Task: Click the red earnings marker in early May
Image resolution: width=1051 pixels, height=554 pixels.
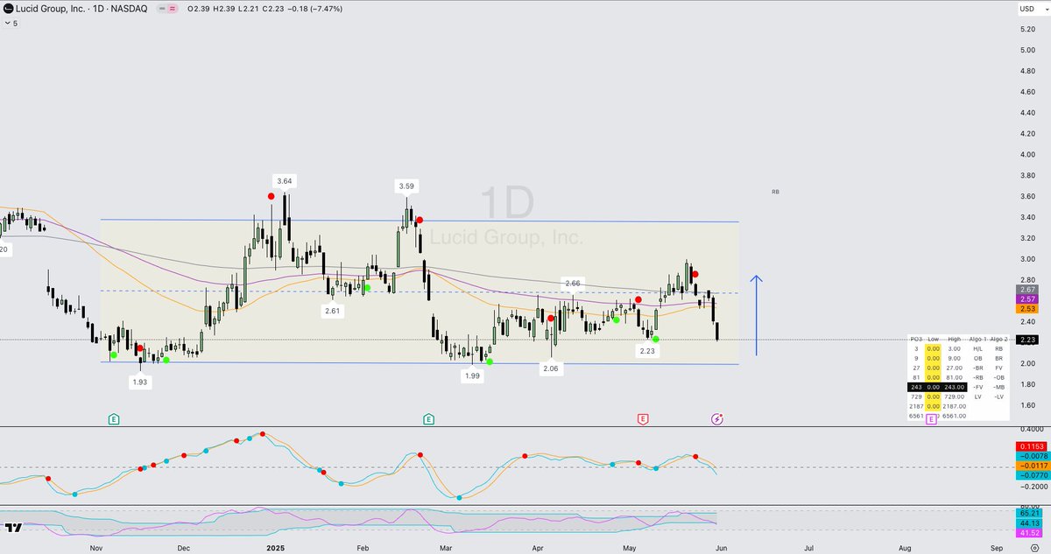Action: (x=643, y=419)
